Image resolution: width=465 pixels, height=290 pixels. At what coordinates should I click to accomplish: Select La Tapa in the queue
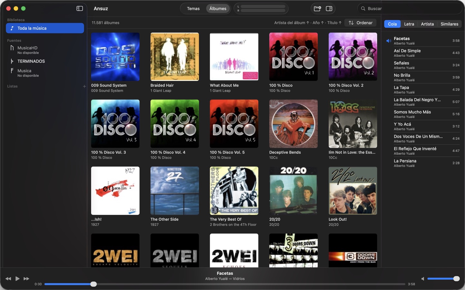coord(423,90)
